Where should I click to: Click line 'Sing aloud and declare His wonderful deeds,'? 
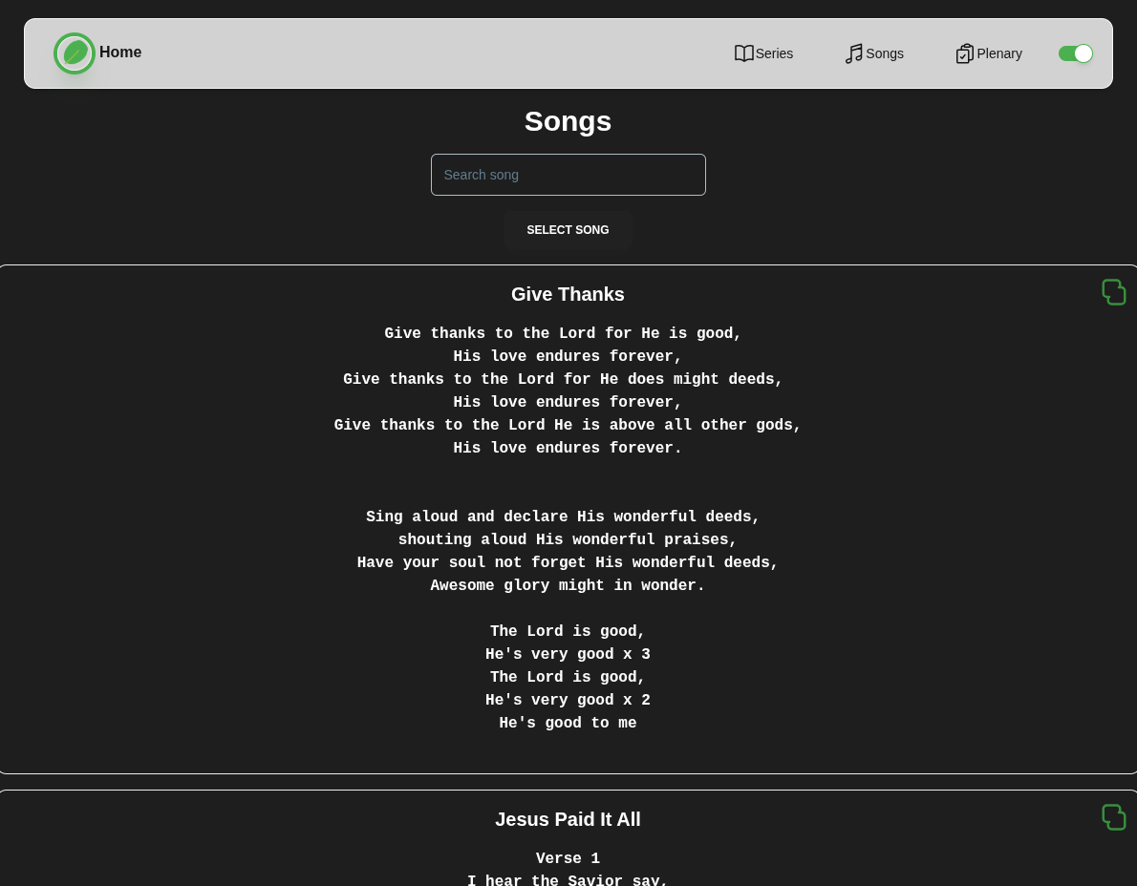tap(563, 517)
